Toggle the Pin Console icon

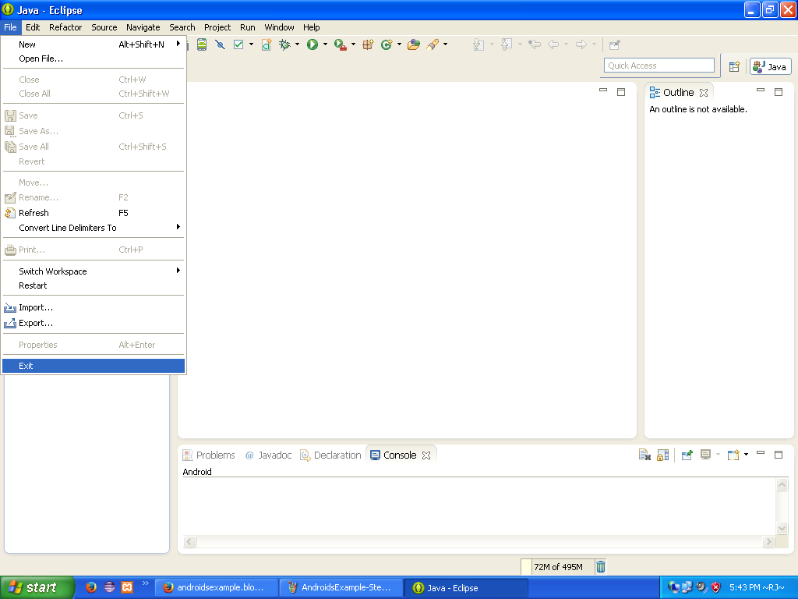(x=687, y=455)
